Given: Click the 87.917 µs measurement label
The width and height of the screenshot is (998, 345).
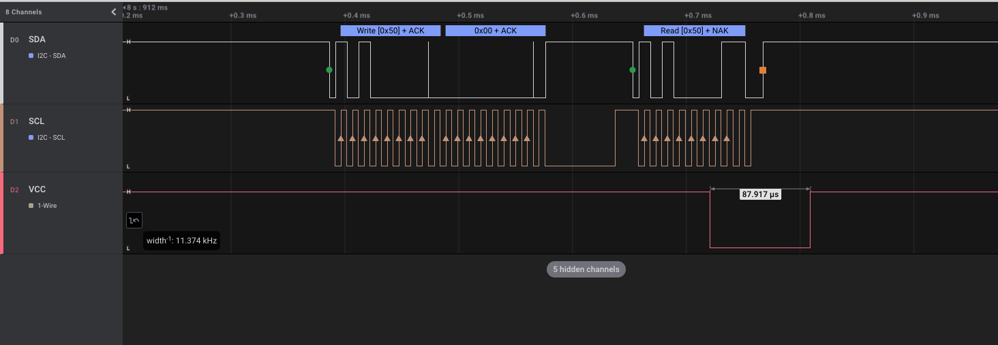Looking at the screenshot, I should 760,194.
